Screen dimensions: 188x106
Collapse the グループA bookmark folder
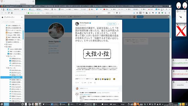click(7, 56)
